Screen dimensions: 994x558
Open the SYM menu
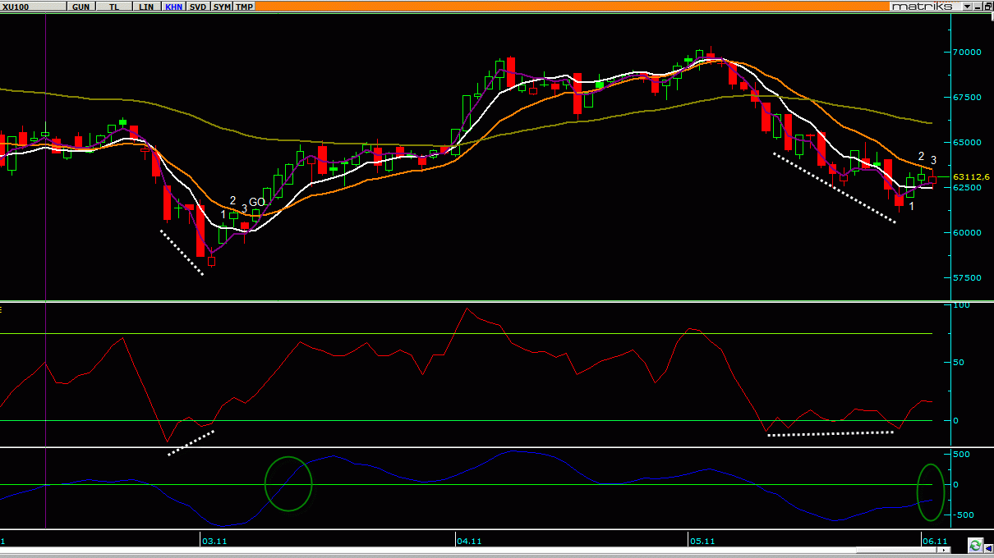[222, 6]
